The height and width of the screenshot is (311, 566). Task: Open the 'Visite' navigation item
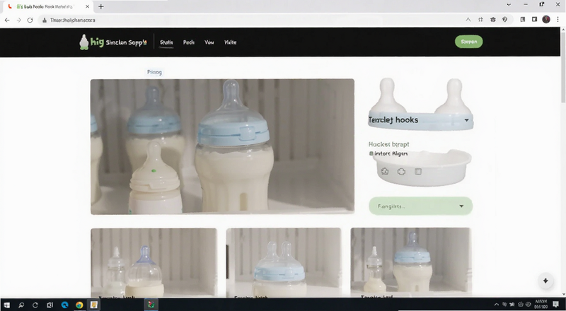[231, 42]
